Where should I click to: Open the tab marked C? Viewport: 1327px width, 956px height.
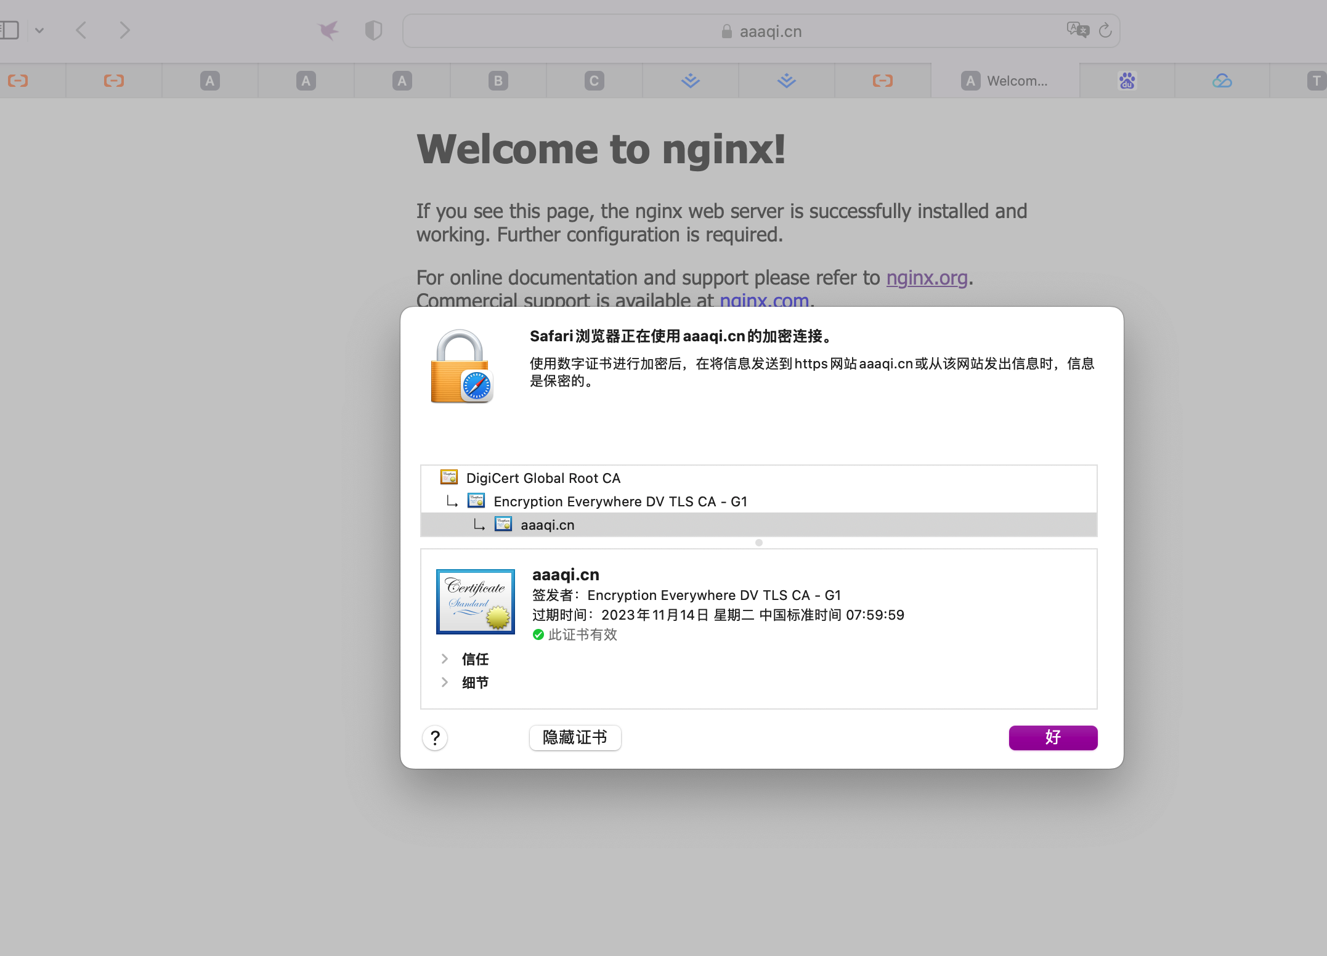click(x=594, y=81)
